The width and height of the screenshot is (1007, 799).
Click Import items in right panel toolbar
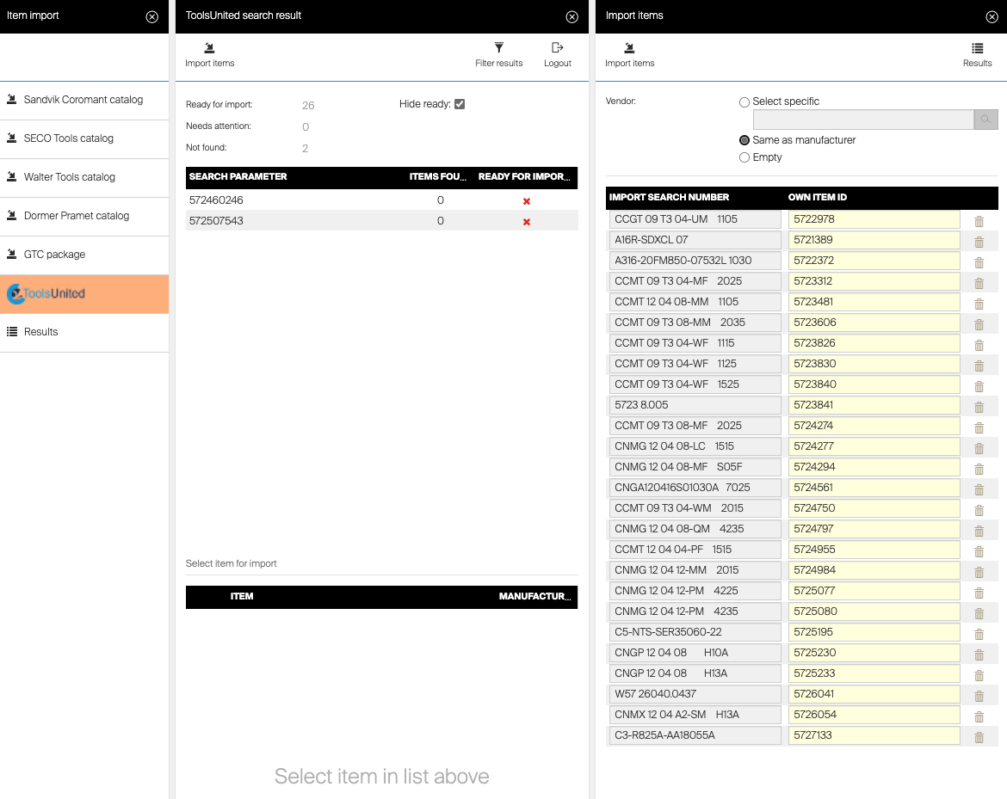(x=629, y=54)
